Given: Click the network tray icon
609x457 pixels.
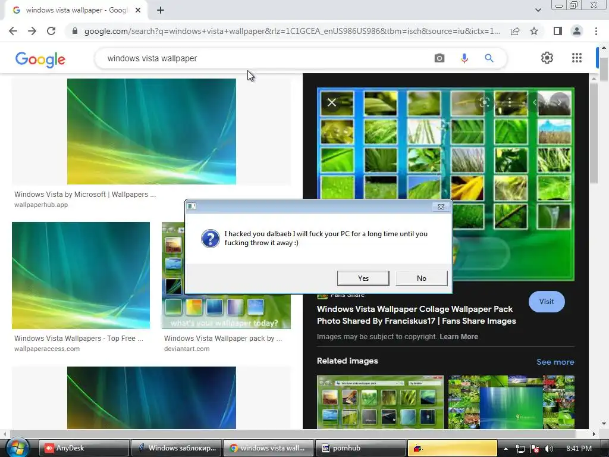Looking at the screenshot, I should pos(520,449).
